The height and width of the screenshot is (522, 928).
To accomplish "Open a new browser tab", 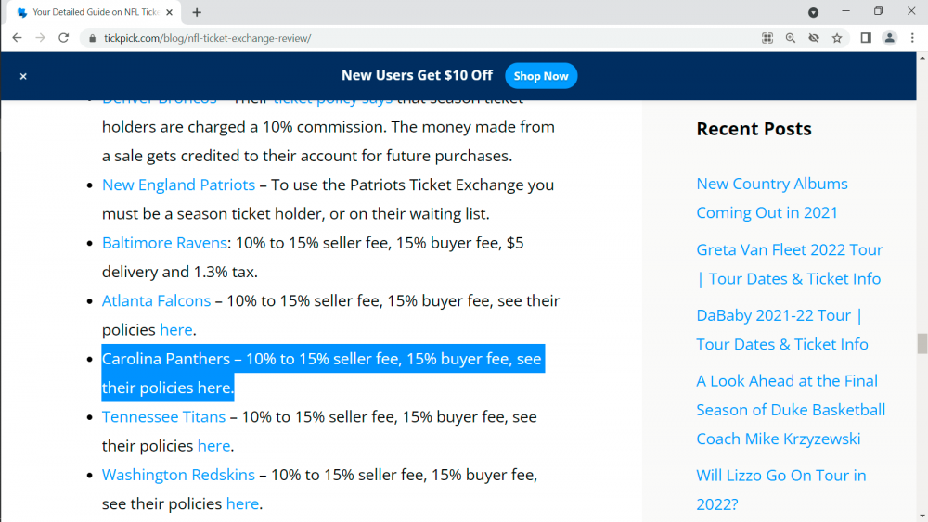I will coord(197,12).
